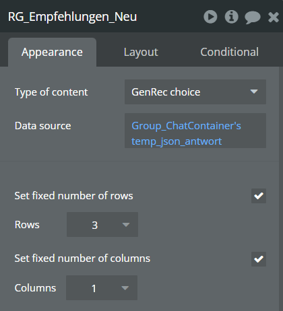Open the Conditional tab
Viewport: 283px width, 311px height.
click(229, 52)
